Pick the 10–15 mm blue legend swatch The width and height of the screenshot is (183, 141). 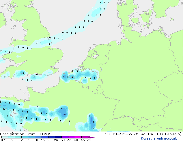pos(38,137)
